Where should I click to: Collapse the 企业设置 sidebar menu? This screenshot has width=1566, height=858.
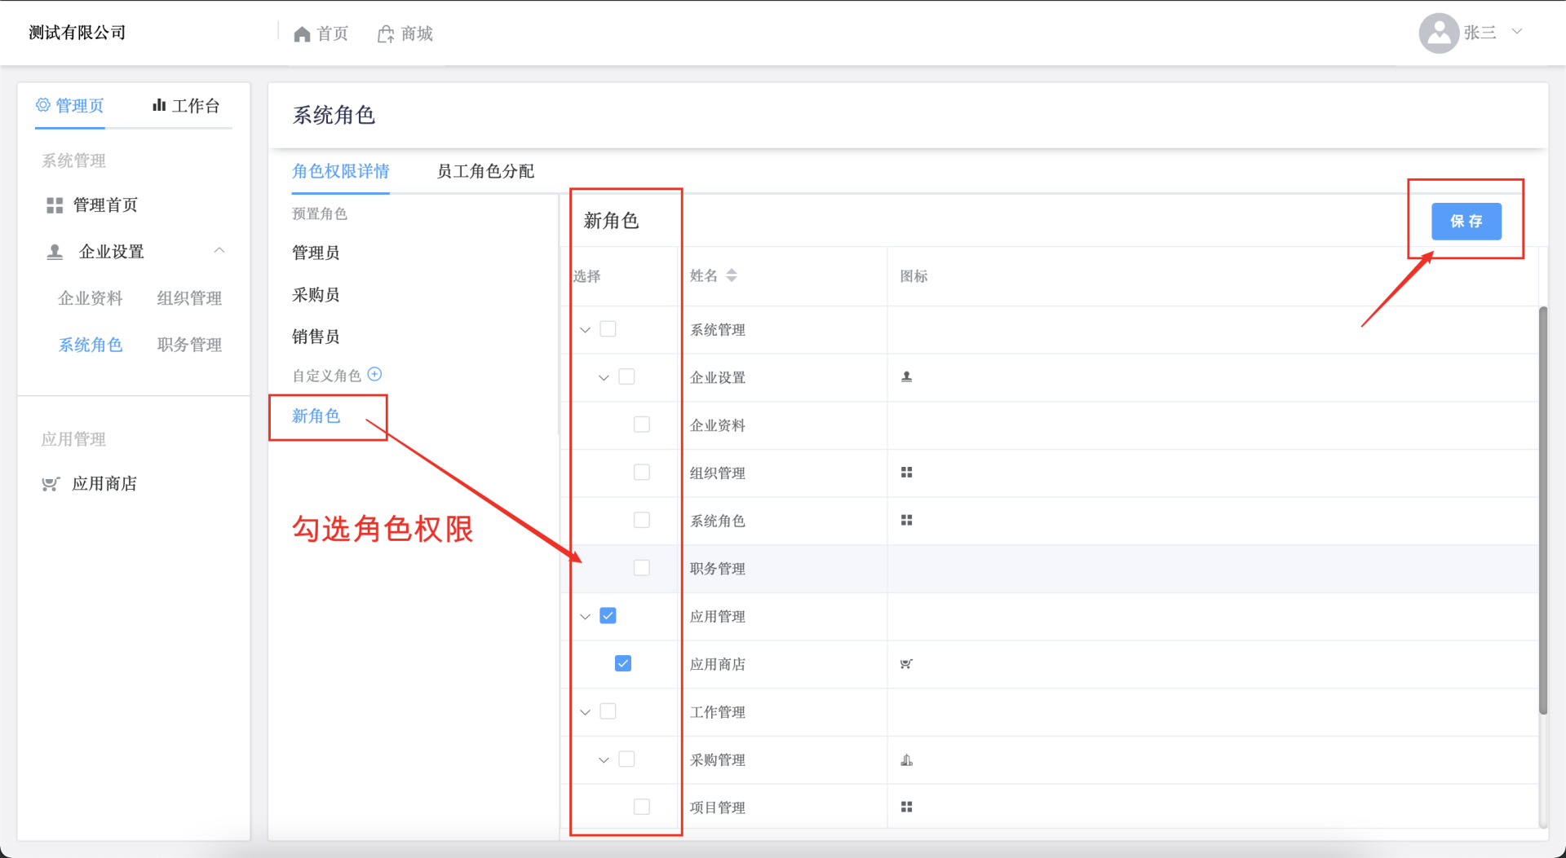click(x=219, y=251)
